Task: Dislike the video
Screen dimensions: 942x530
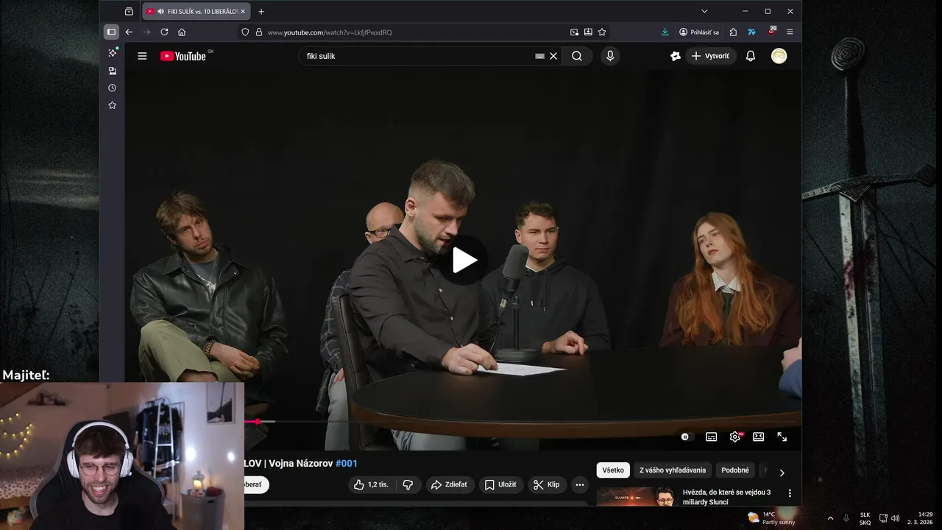Action: (408, 484)
